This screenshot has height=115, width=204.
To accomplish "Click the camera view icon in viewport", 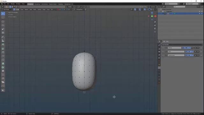I will tap(155, 28).
